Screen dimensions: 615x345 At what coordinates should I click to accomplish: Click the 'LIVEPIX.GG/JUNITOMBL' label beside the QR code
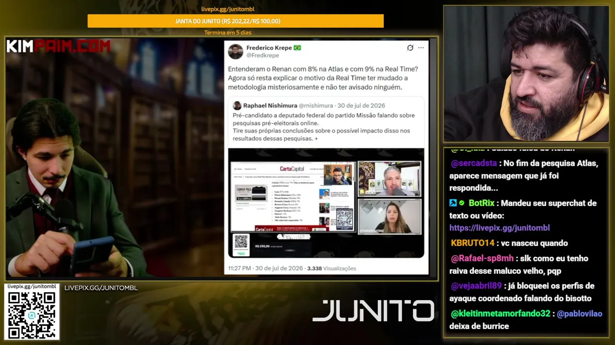coord(101,288)
